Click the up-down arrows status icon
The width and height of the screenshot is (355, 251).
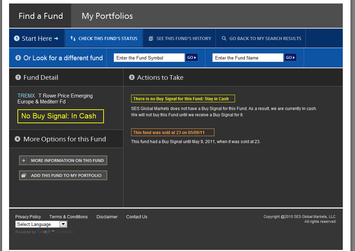click(73, 39)
